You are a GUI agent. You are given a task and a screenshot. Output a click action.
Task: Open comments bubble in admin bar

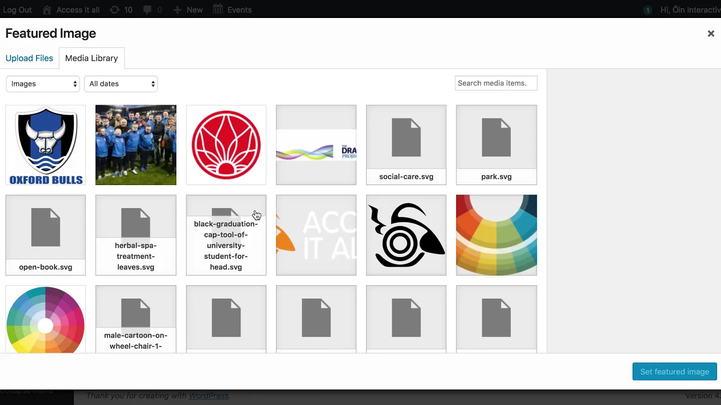[152, 10]
